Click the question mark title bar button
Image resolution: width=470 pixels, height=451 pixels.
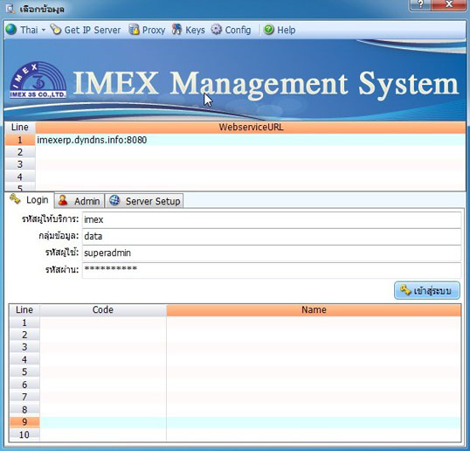pyautogui.click(x=420, y=4)
